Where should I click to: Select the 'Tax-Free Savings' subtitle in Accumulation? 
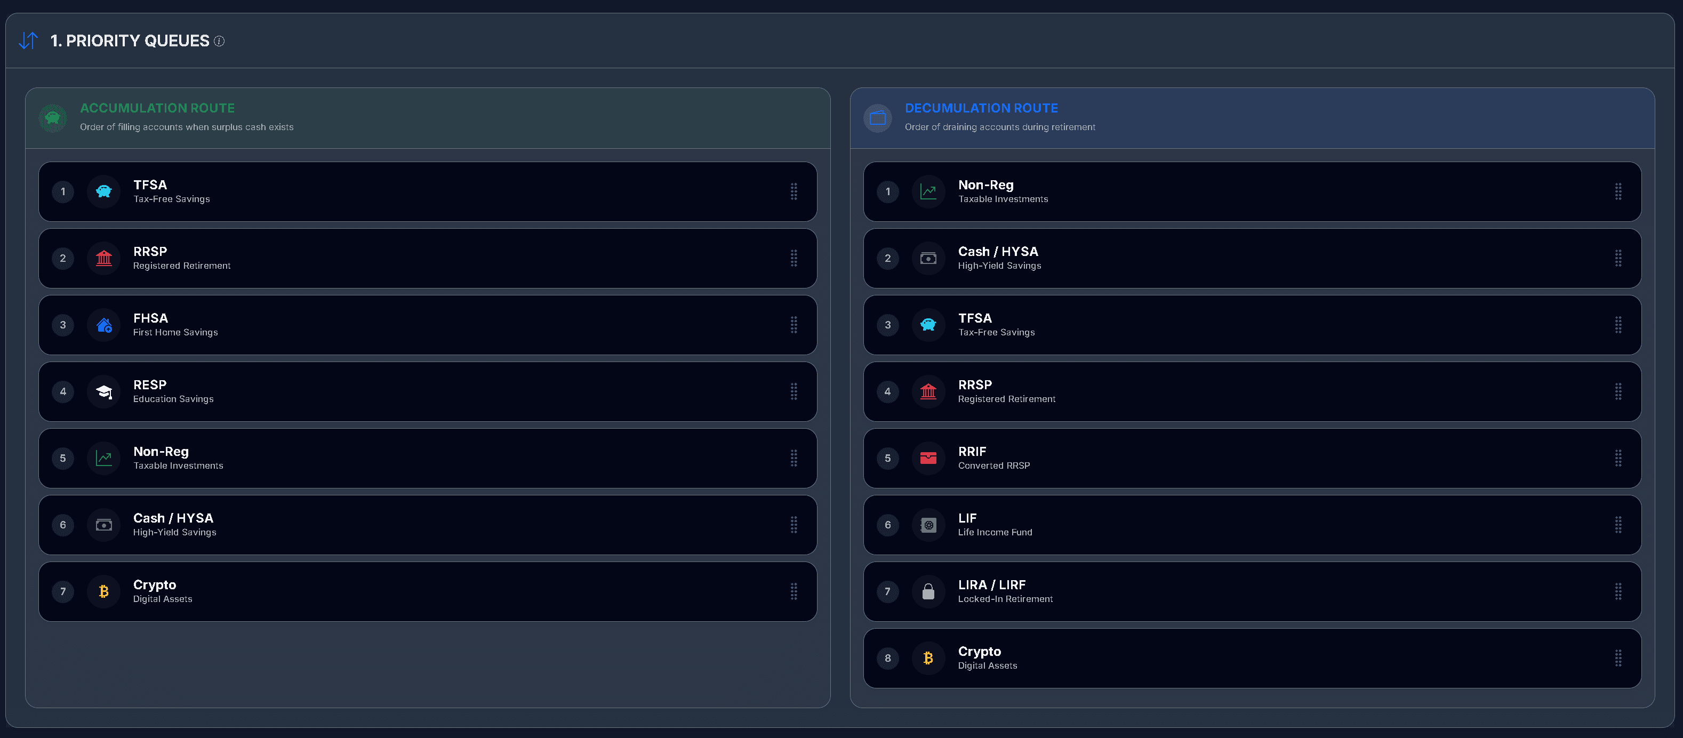(172, 199)
